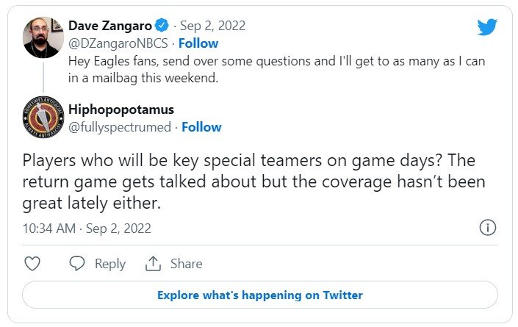Click the Share text label
The width and height of the screenshot is (518, 327).
(186, 263)
